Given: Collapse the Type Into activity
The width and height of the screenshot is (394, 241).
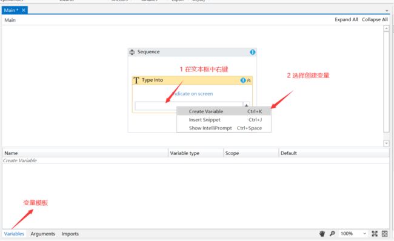Looking at the screenshot, I should pos(249,81).
